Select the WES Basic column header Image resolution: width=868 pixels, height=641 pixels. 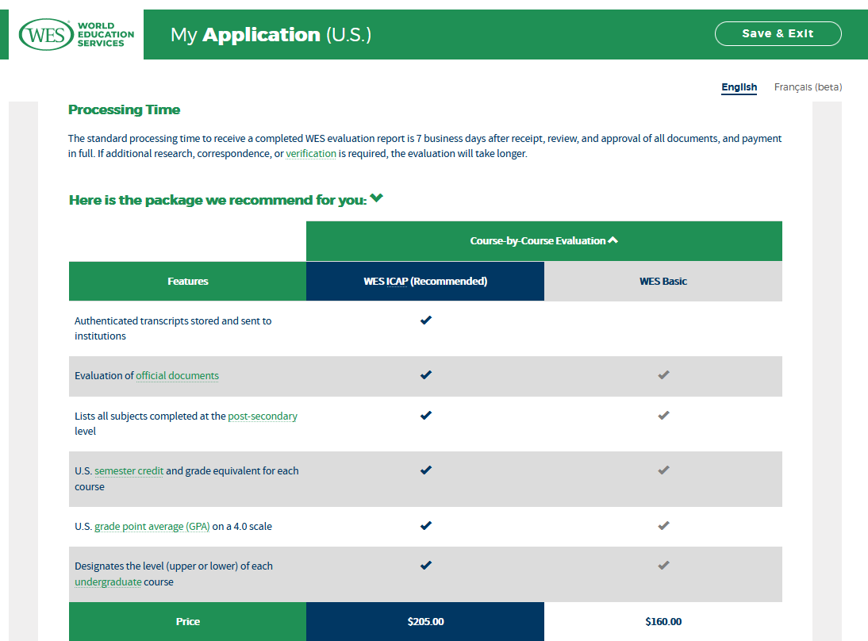pos(663,281)
